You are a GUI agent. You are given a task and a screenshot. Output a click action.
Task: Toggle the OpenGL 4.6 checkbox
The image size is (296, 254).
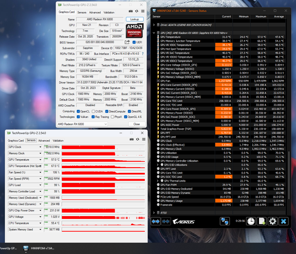[x=125, y=117]
